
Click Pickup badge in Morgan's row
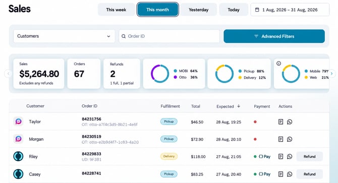(169, 139)
